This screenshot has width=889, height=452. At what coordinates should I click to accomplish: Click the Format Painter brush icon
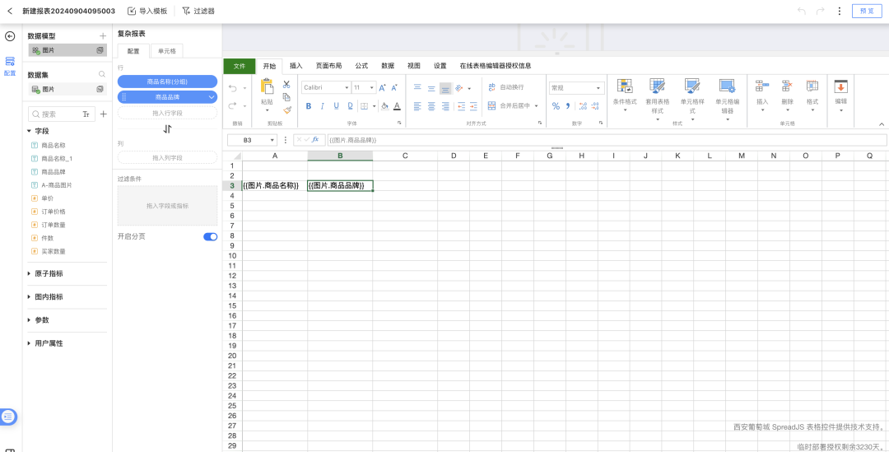[287, 110]
